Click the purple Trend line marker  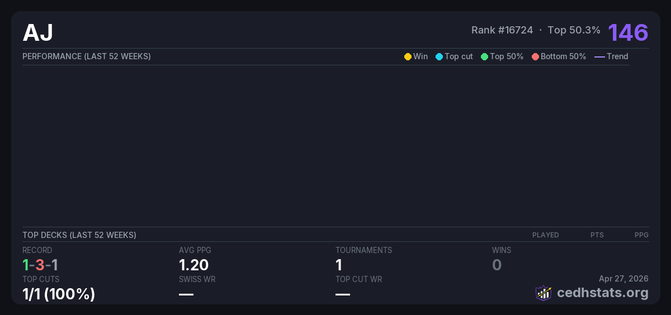click(x=599, y=56)
